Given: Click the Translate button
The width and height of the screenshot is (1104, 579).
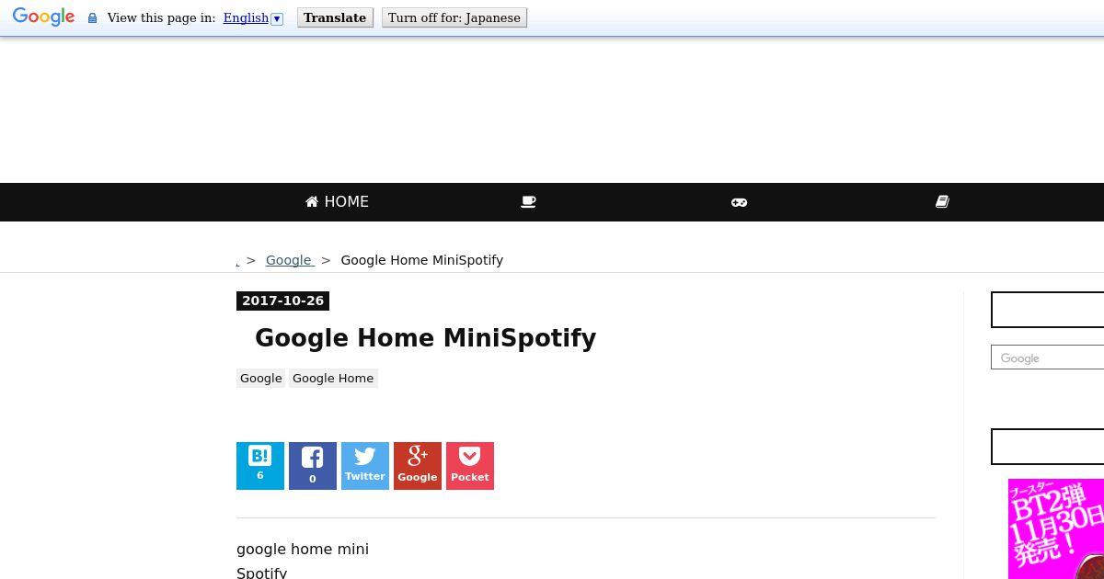Looking at the screenshot, I should pos(335,17).
